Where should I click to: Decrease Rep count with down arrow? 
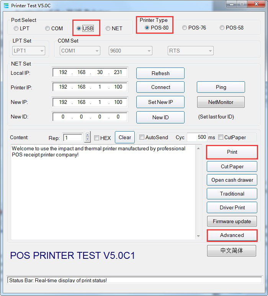87,139
